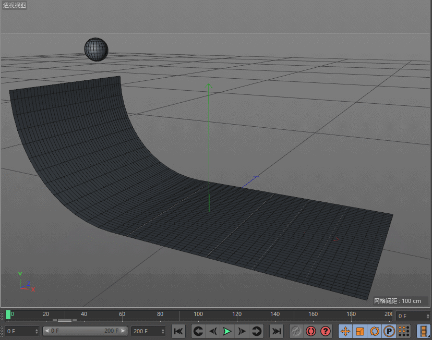432x340 pixels.
Task: Jump to the start of the animation
Action: pos(178,331)
